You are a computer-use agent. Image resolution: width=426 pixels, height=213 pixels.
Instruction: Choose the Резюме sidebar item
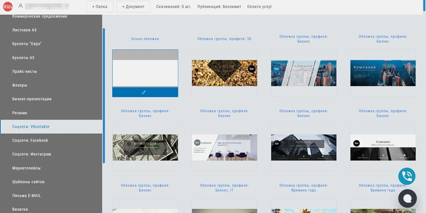point(20,113)
